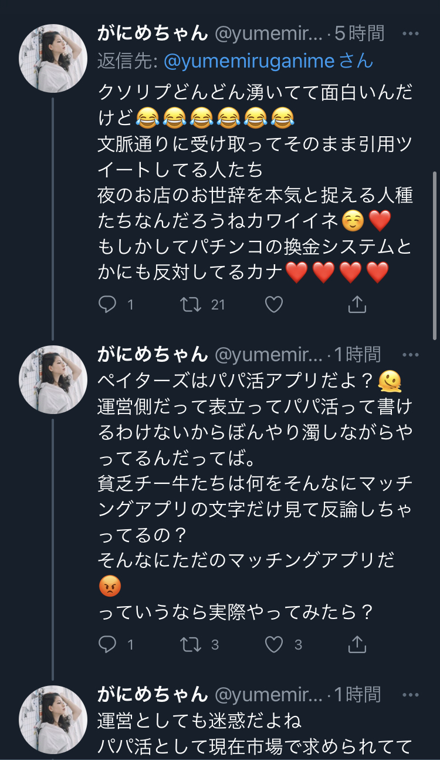Viewport: 440px width, 760px height.
Task: Reply to the ペイターズ tweet
Action: pyautogui.click(x=107, y=645)
